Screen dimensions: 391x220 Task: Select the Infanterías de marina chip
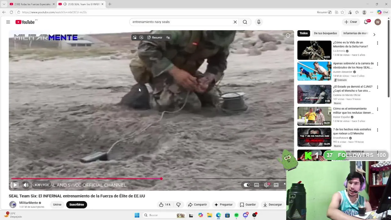click(x=356, y=33)
